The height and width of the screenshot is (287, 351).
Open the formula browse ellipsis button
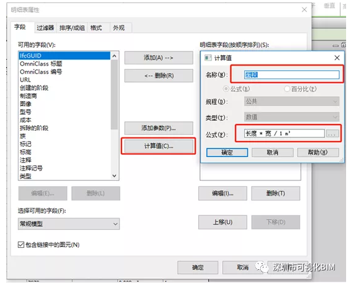(x=332, y=134)
